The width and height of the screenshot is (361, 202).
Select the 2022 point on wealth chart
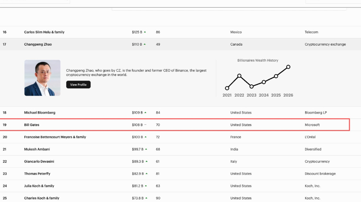(240, 76)
